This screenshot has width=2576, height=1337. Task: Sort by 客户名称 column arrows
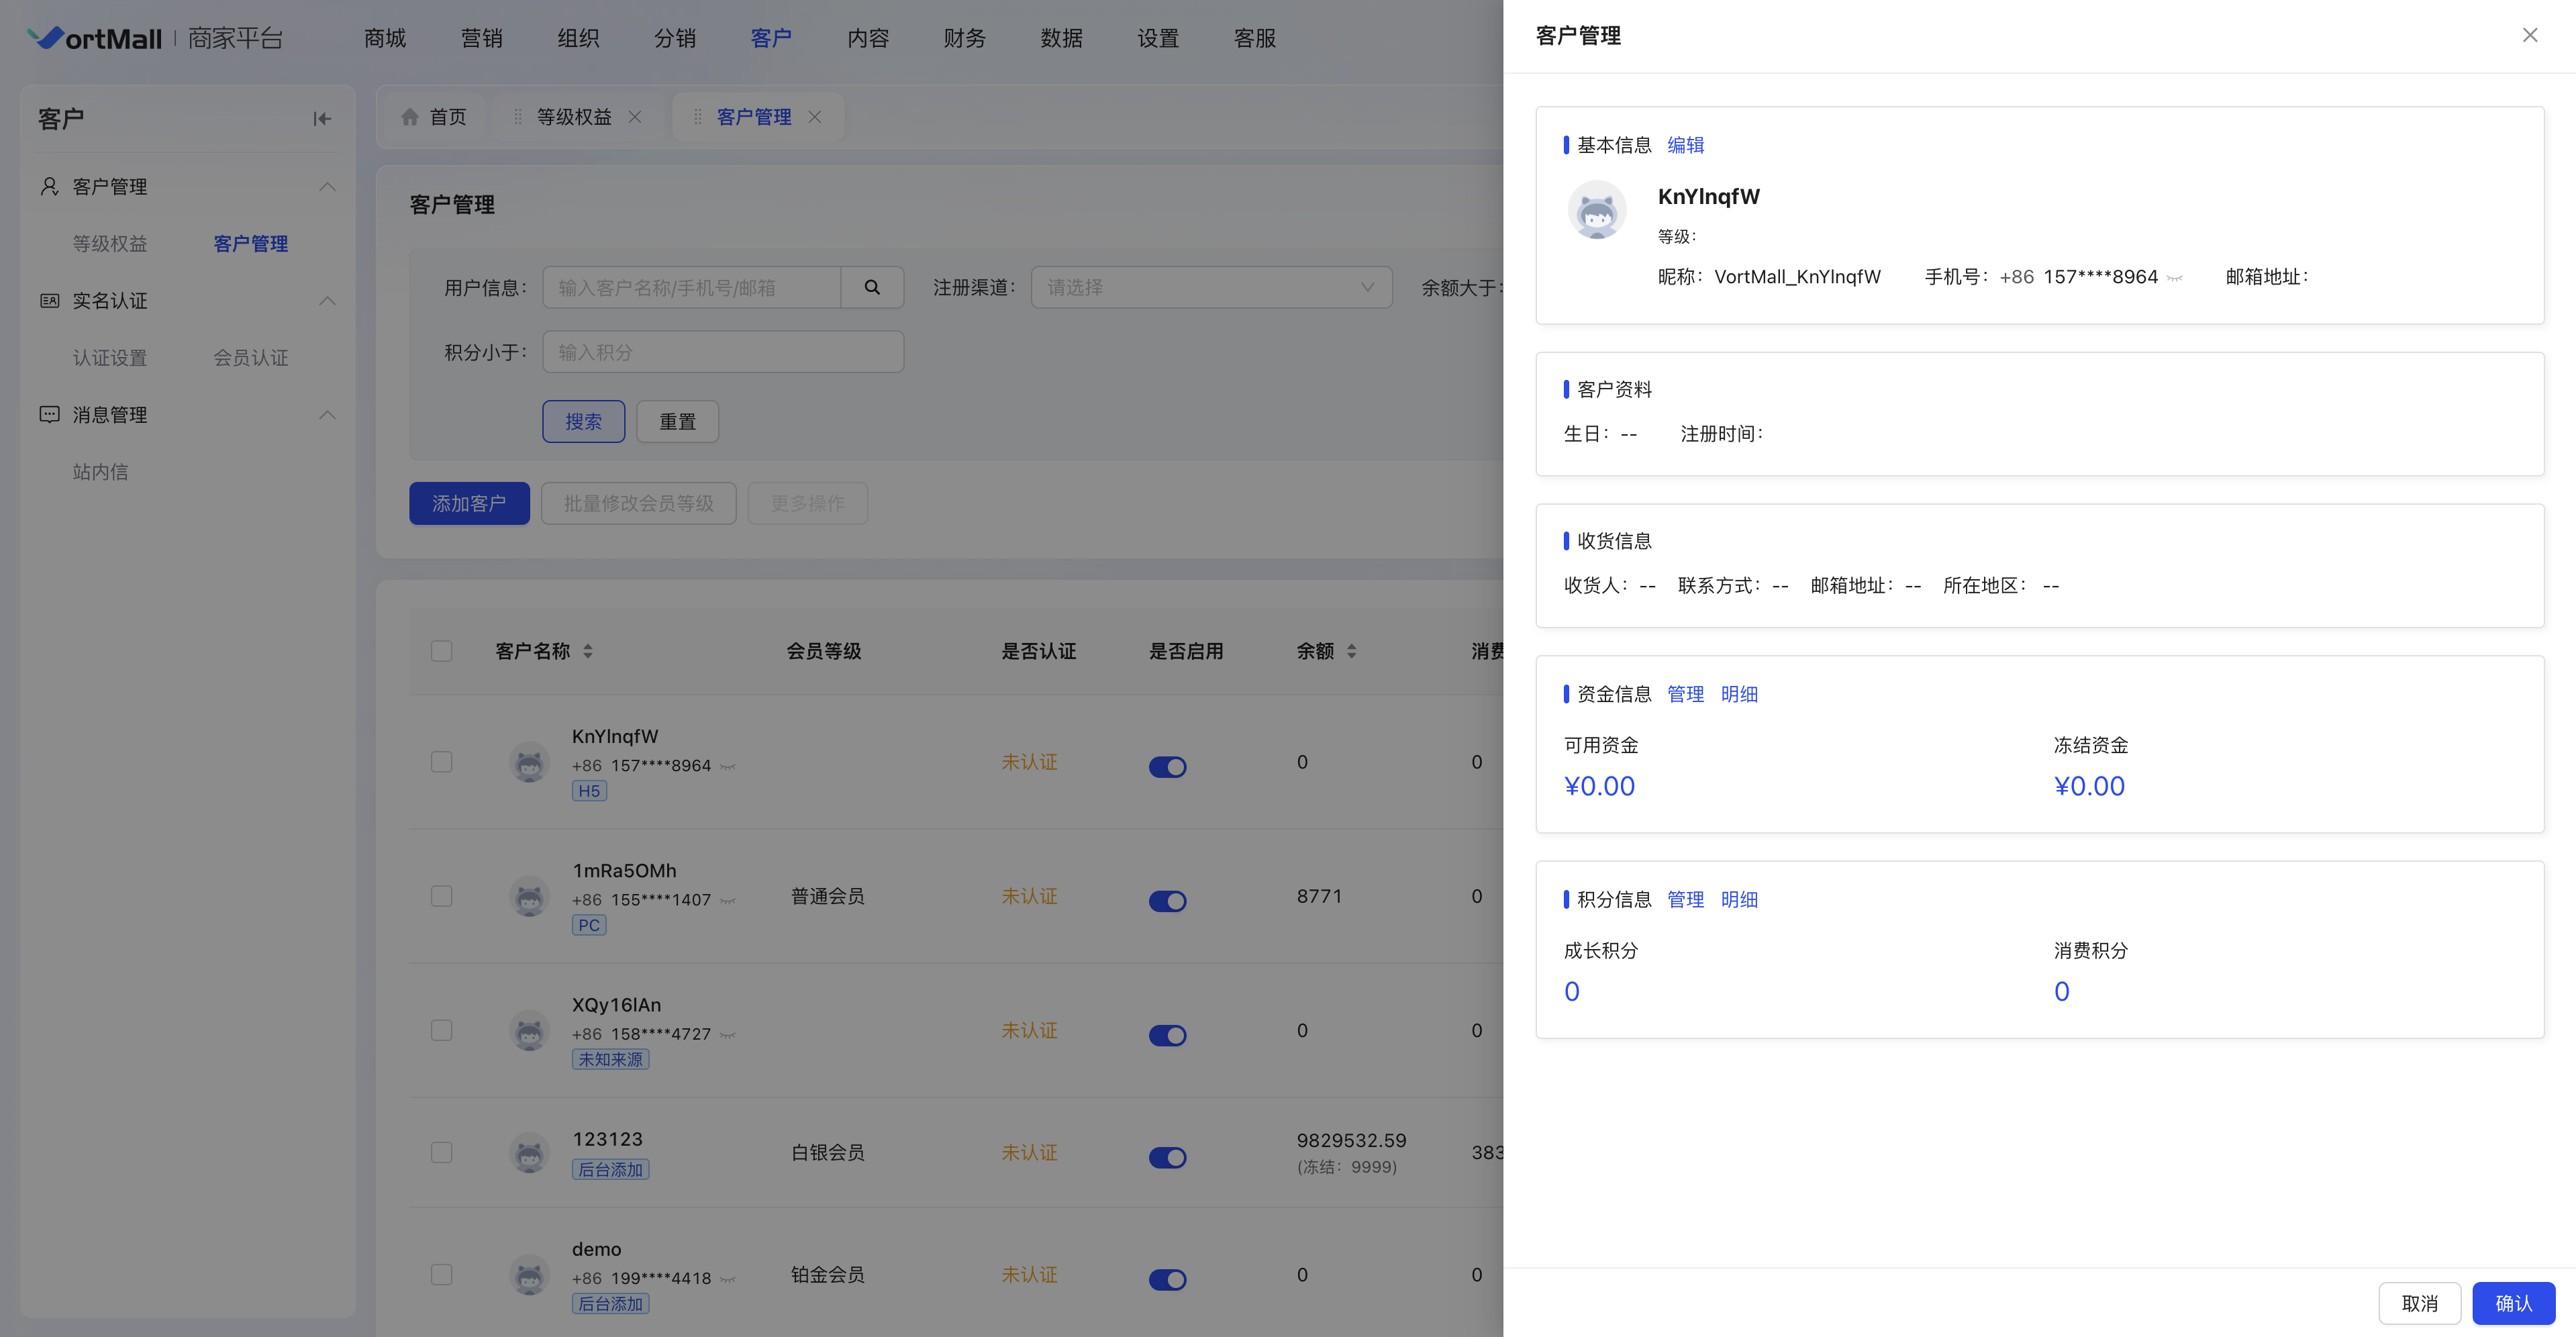click(x=588, y=651)
